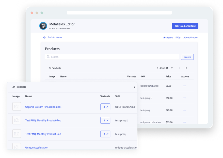Open the About Groove navigation item
This screenshot has height=158, width=223.
pyautogui.click(x=190, y=37)
